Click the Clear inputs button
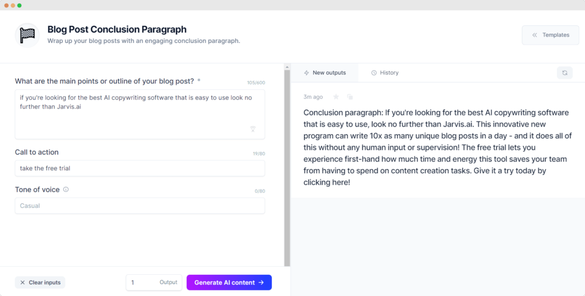This screenshot has height=296, width=585. pyautogui.click(x=40, y=282)
